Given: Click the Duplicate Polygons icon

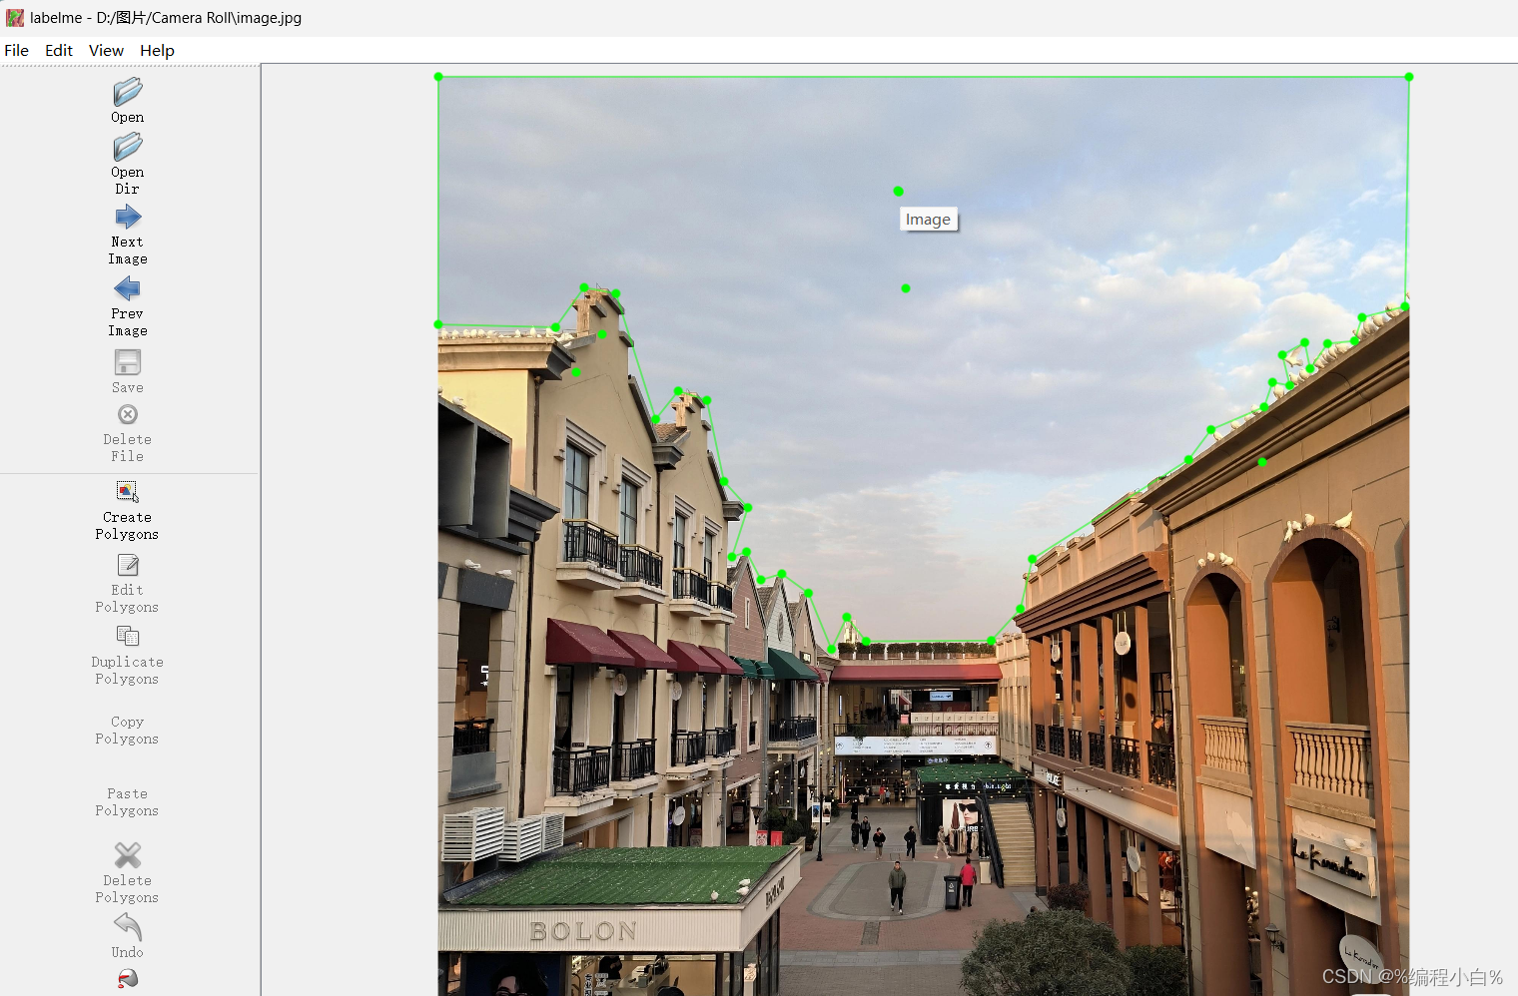Looking at the screenshot, I should [128, 636].
